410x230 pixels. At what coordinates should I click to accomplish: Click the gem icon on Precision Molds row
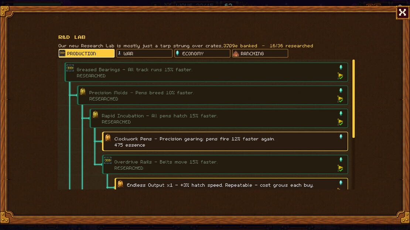point(341,90)
